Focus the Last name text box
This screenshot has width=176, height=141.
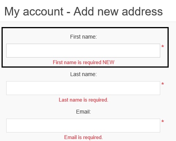[x=83, y=88]
